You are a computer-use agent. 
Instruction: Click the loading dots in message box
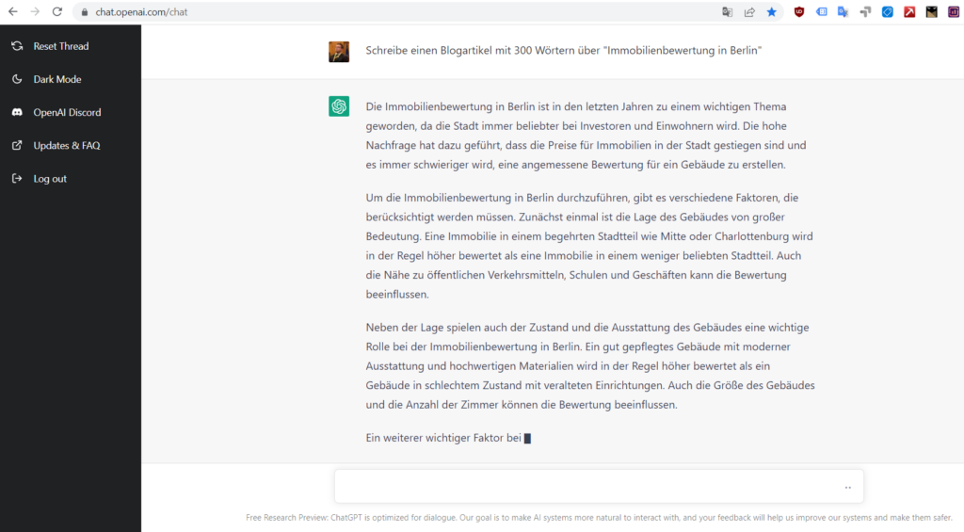coord(848,488)
